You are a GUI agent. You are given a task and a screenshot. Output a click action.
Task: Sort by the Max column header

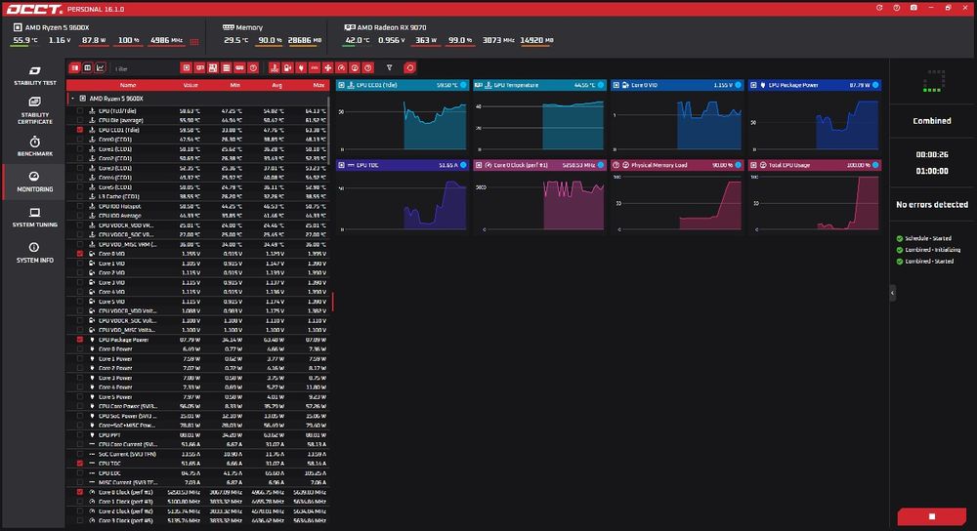(x=319, y=85)
